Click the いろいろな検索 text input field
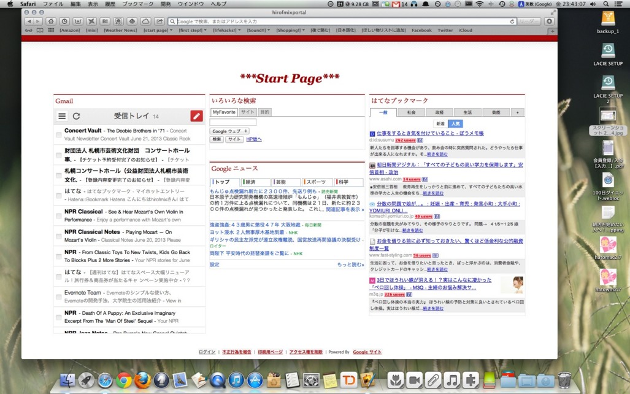 pyautogui.click(x=233, y=122)
